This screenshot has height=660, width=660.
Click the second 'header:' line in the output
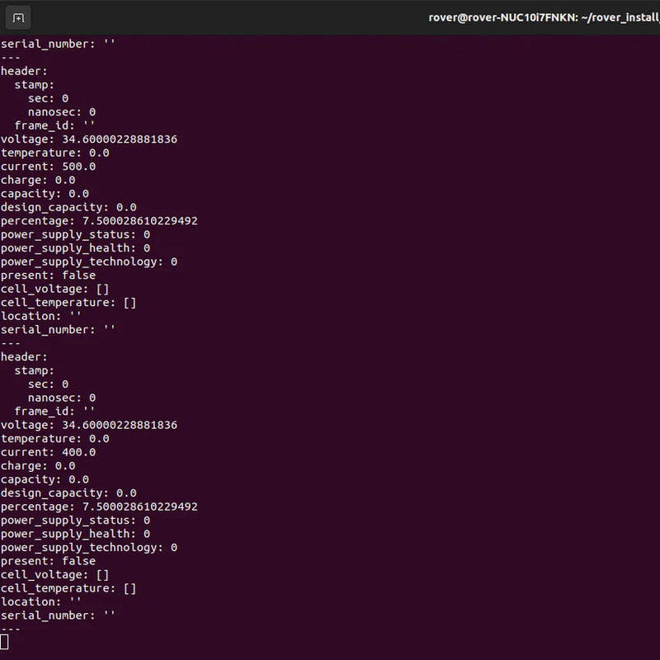click(x=24, y=357)
